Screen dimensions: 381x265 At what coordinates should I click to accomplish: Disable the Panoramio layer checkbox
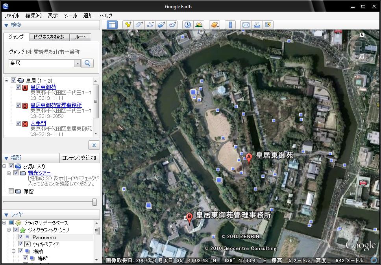tap(20, 237)
